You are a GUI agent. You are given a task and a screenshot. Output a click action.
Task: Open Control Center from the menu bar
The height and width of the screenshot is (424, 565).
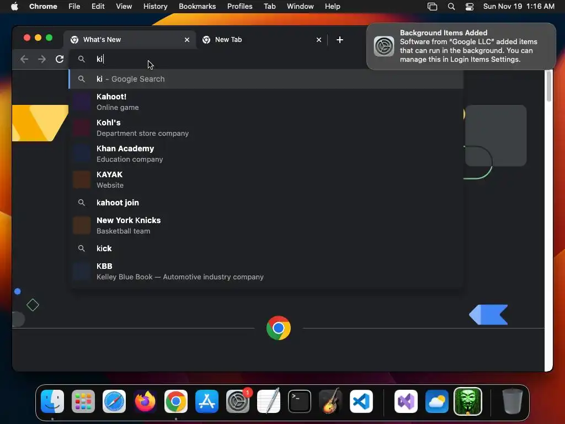click(469, 7)
